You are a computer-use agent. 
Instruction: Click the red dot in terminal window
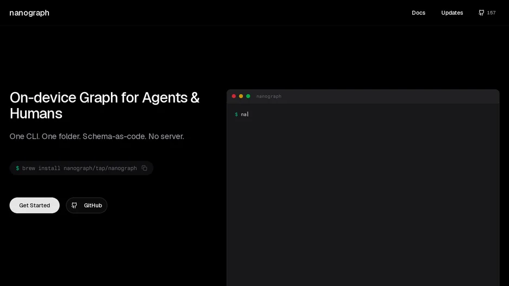point(234,96)
